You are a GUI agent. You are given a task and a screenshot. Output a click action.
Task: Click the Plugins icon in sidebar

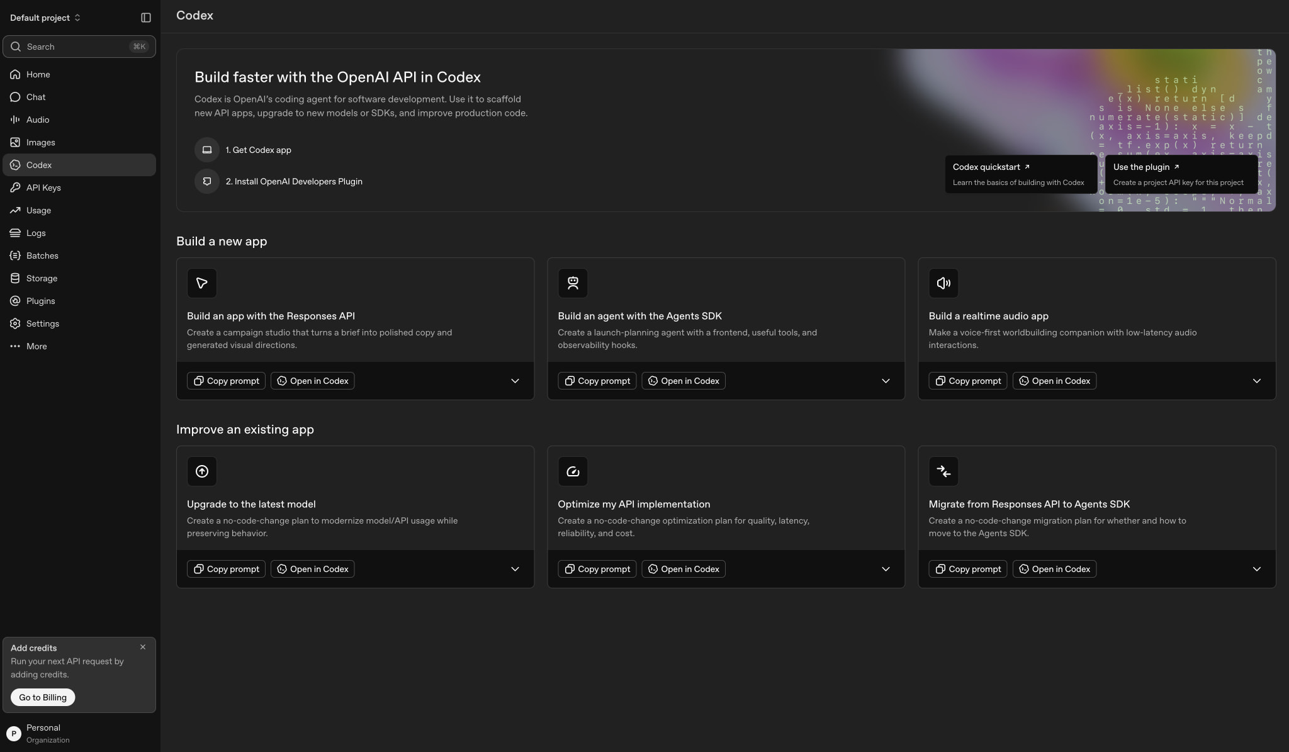pos(15,301)
